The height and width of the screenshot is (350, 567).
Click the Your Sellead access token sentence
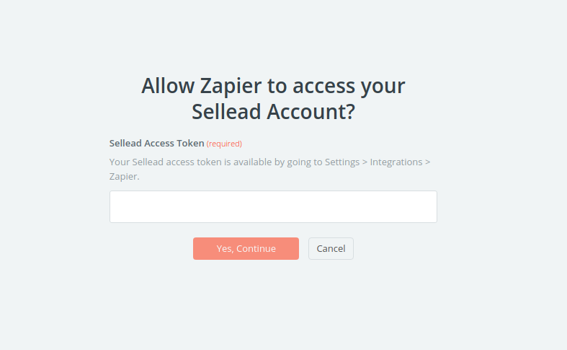[269, 169]
